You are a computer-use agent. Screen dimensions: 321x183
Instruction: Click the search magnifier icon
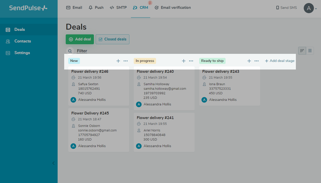coord(70,51)
